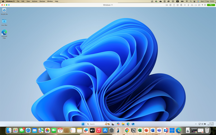
Task: Click the microphone icon in Parallels toolbar
Action: click(188, 5)
